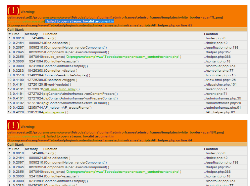This screenshot has width=250, height=186.
Task: Click ..\admirorframes.php:61 location
Action: point(223,108)
